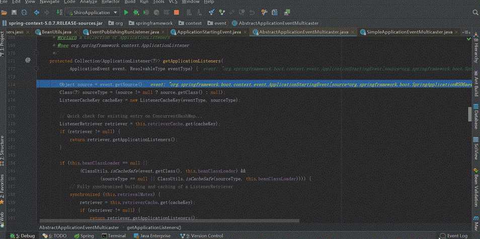Open the Run menu
Viewport: 480px width, 239px height.
coord(144,2)
